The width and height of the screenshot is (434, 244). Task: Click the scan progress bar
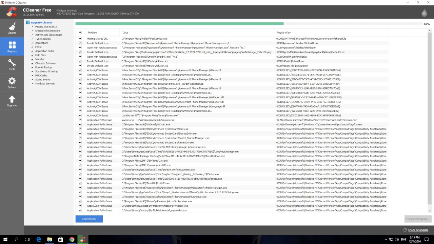[249, 24]
